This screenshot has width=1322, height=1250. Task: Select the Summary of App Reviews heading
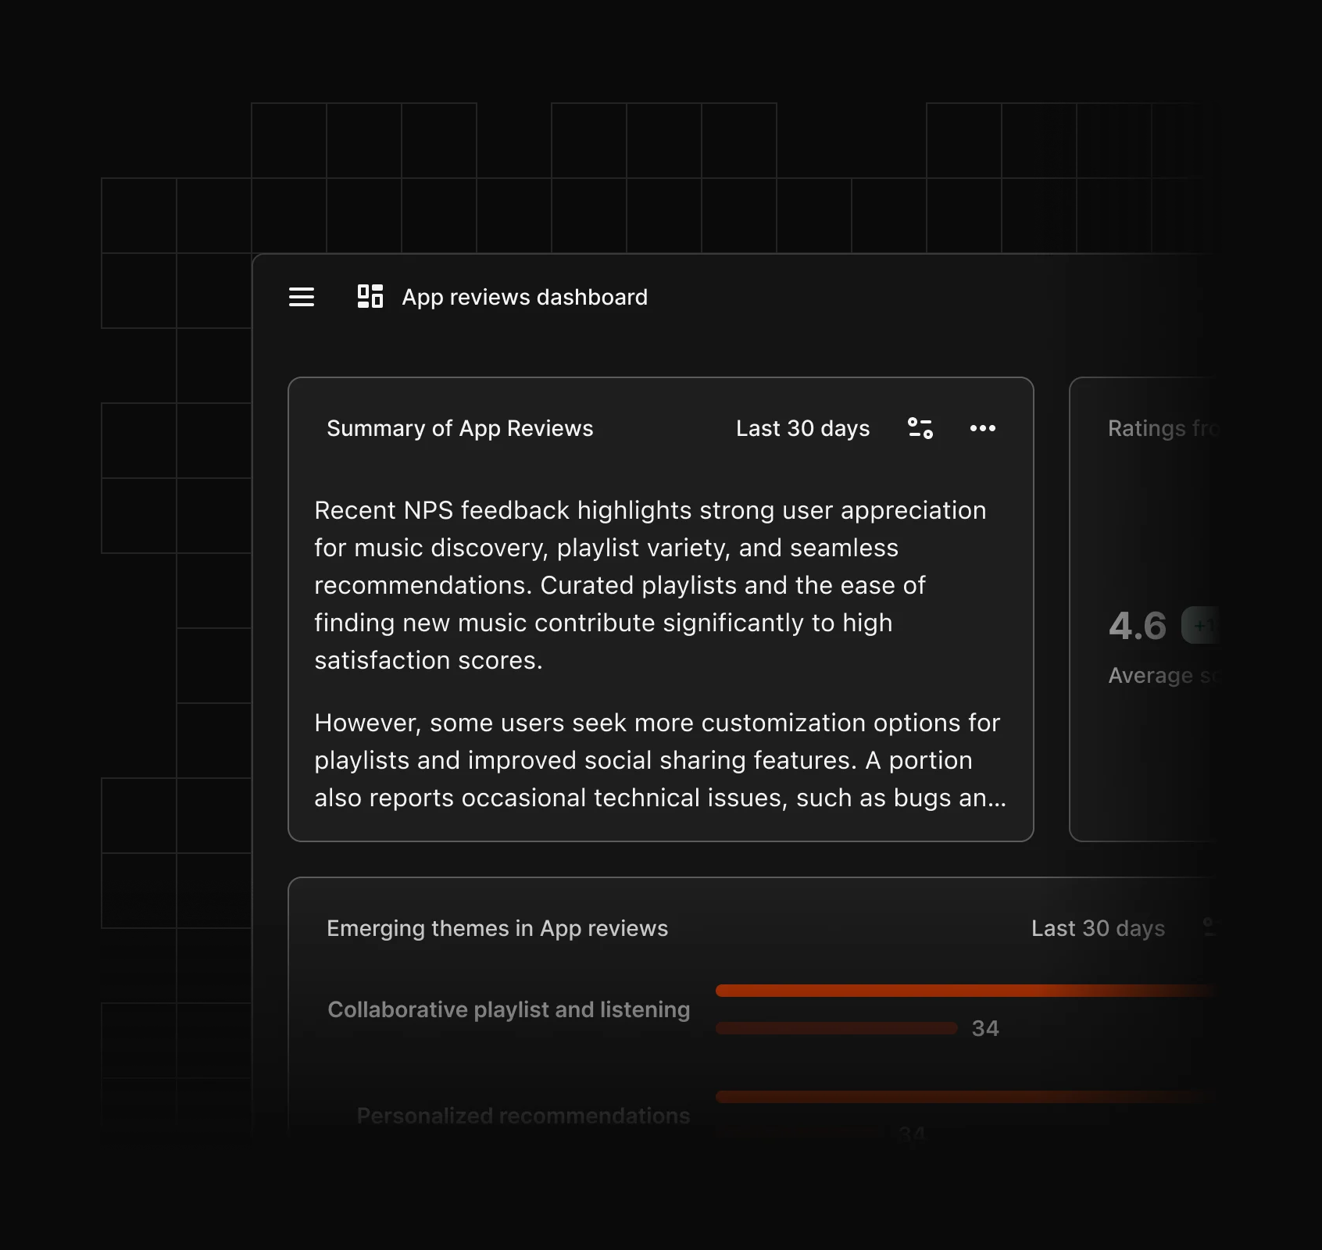459,428
